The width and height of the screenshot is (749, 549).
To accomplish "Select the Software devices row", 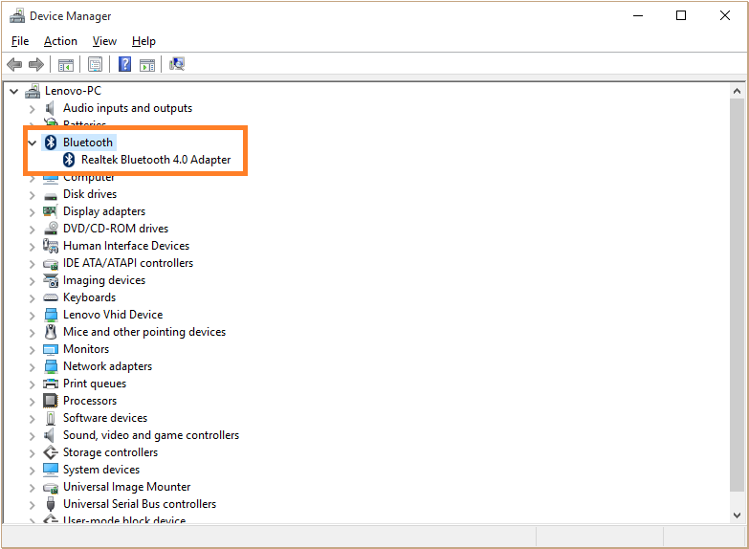I will point(105,418).
